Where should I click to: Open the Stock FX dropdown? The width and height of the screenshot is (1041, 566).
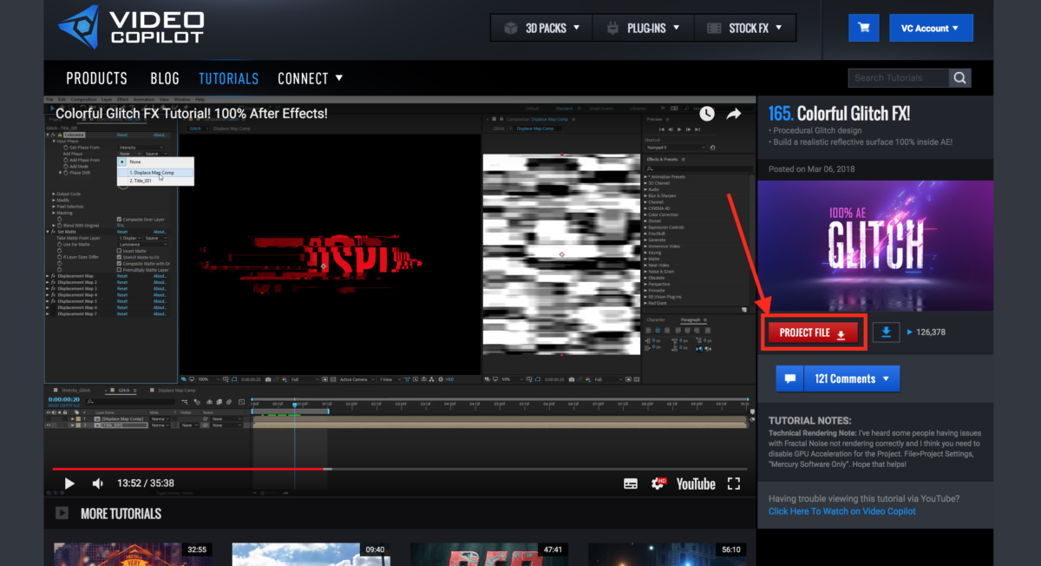743,28
